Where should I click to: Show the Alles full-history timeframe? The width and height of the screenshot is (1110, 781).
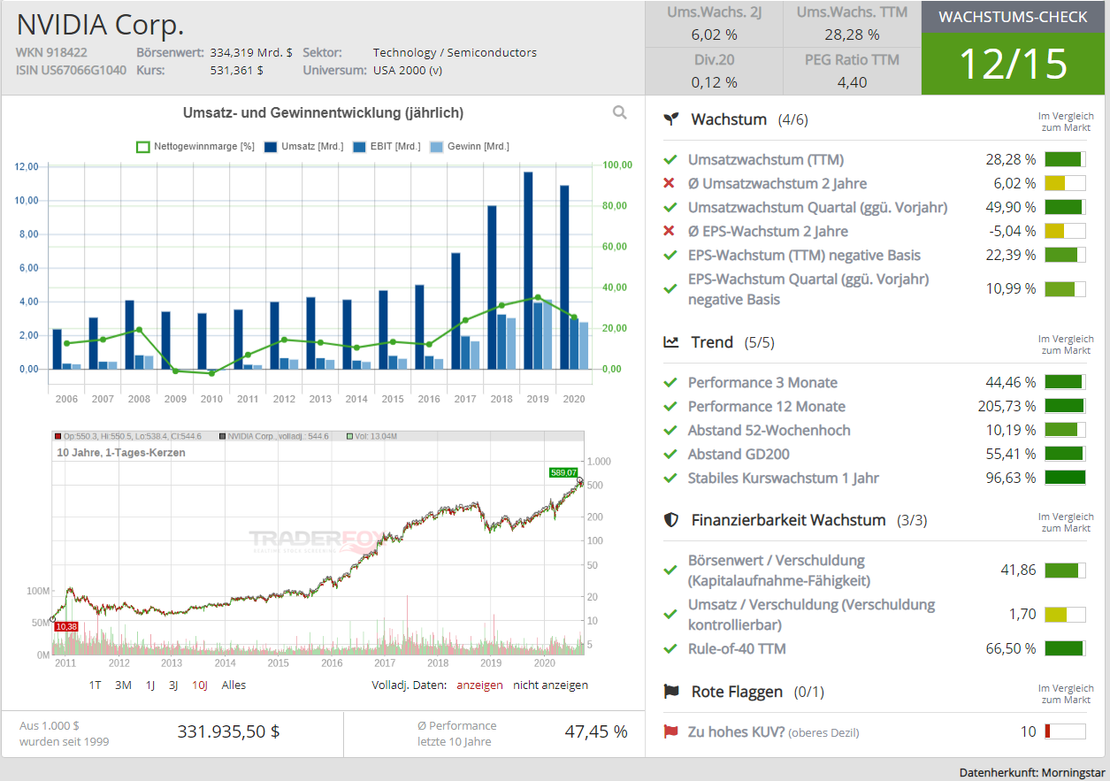pos(233,685)
